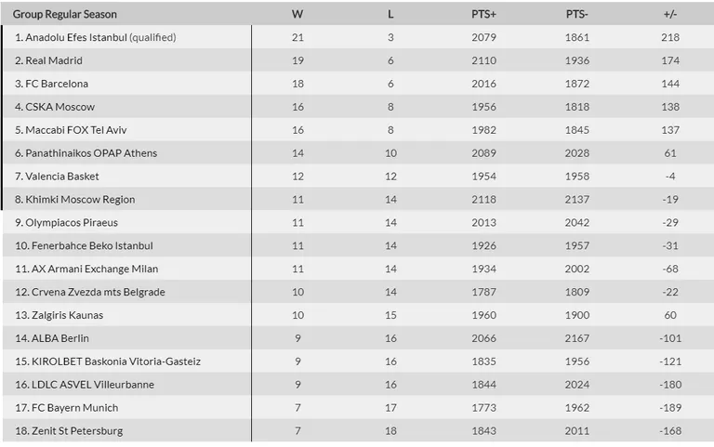This screenshot has width=714, height=447.
Task: Open Zenit St Petersburg team entry
Action: pos(77,430)
